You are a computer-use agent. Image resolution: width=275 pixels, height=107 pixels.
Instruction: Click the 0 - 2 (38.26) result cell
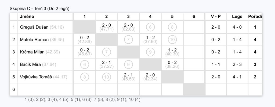172,64
